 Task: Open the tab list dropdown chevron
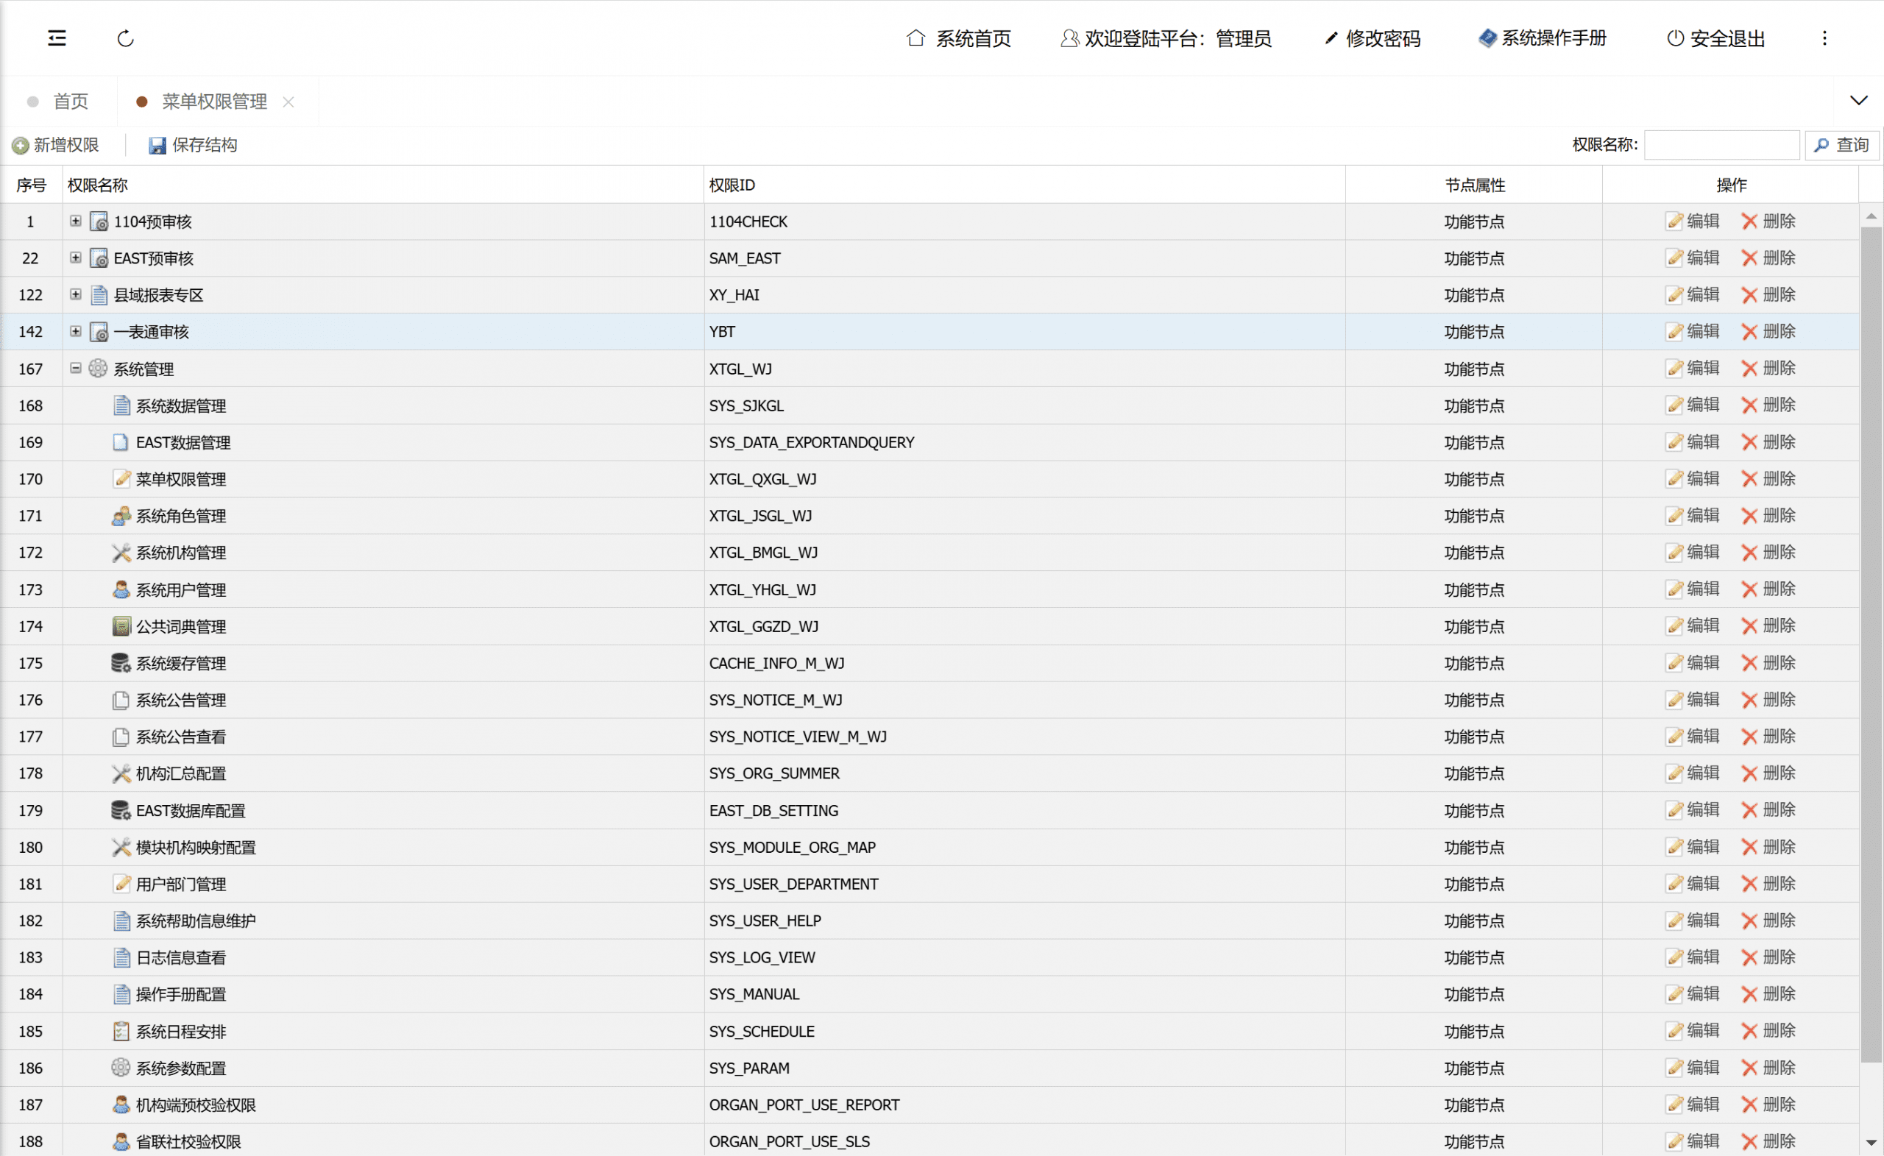tap(1859, 101)
